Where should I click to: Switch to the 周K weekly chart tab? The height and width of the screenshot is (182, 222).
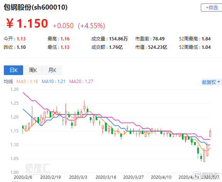click(x=33, y=70)
